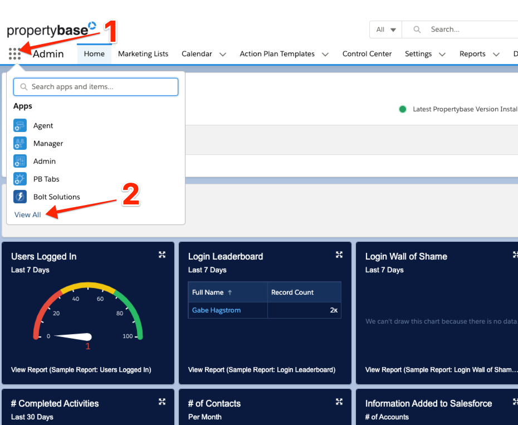Open the Manager app icon
Image resolution: width=518 pixels, height=425 pixels.
click(x=20, y=144)
